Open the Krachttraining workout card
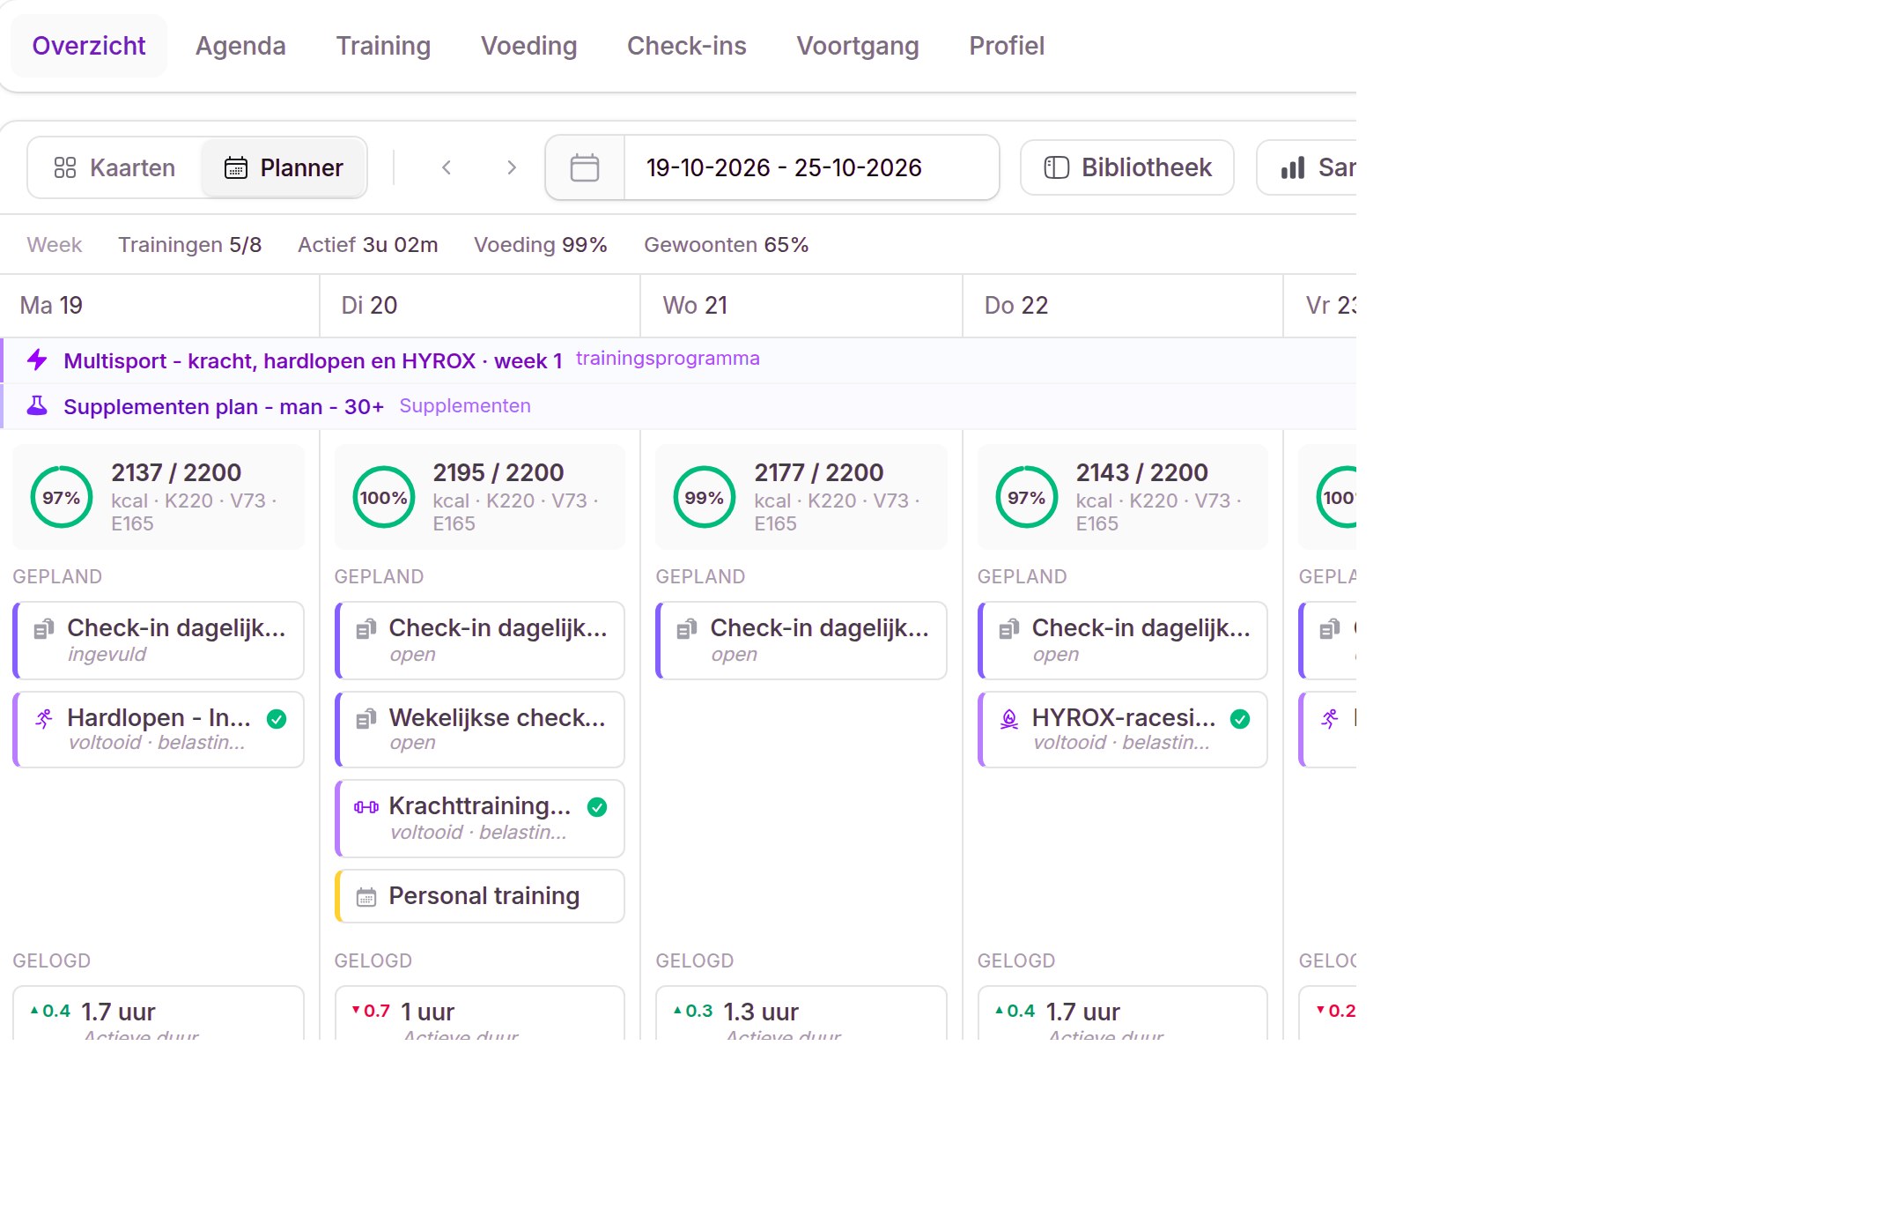 [480, 819]
